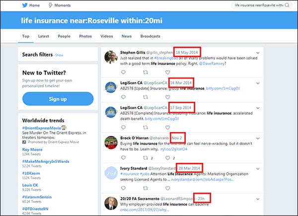Open bitly link in 14 Mar tweet
This screenshot has width=298, height=216.
tap(223, 88)
